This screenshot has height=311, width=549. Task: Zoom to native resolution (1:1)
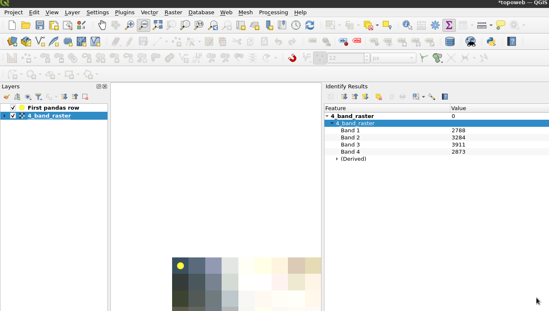pyautogui.click(x=199, y=25)
